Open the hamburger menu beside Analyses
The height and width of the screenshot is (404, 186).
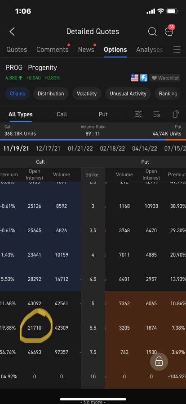pos(177,50)
